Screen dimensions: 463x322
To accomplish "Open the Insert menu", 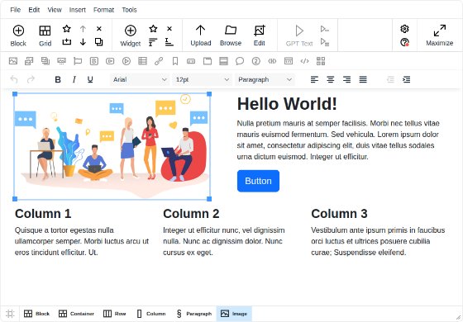I will 78,10.
